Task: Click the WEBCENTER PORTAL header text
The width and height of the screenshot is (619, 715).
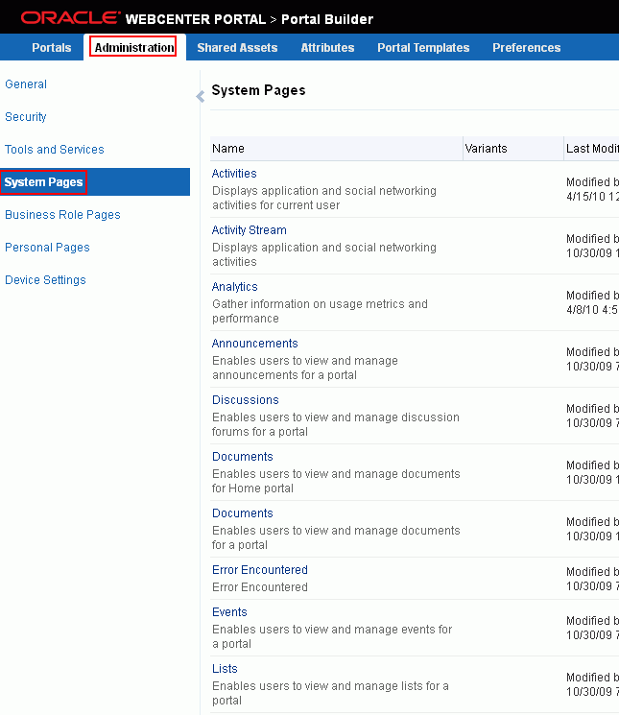Action: pos(196,19)
